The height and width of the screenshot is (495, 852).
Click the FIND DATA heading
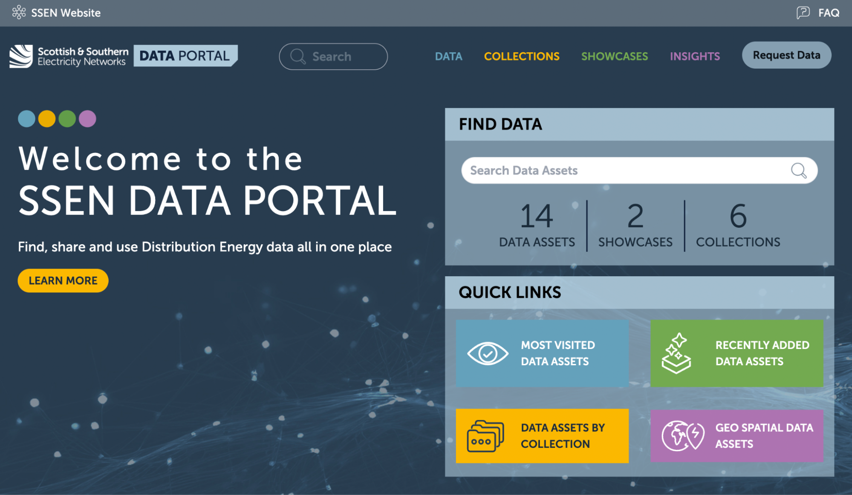pyautogui.click(x=500, y=124)
